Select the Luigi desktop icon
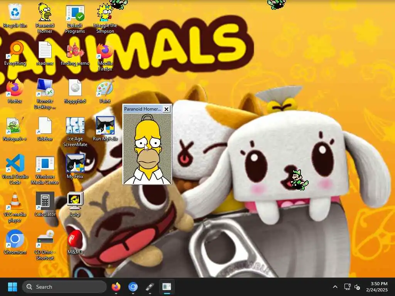The width and height of the screenshot is (395, 296). (x=75, y=205)
